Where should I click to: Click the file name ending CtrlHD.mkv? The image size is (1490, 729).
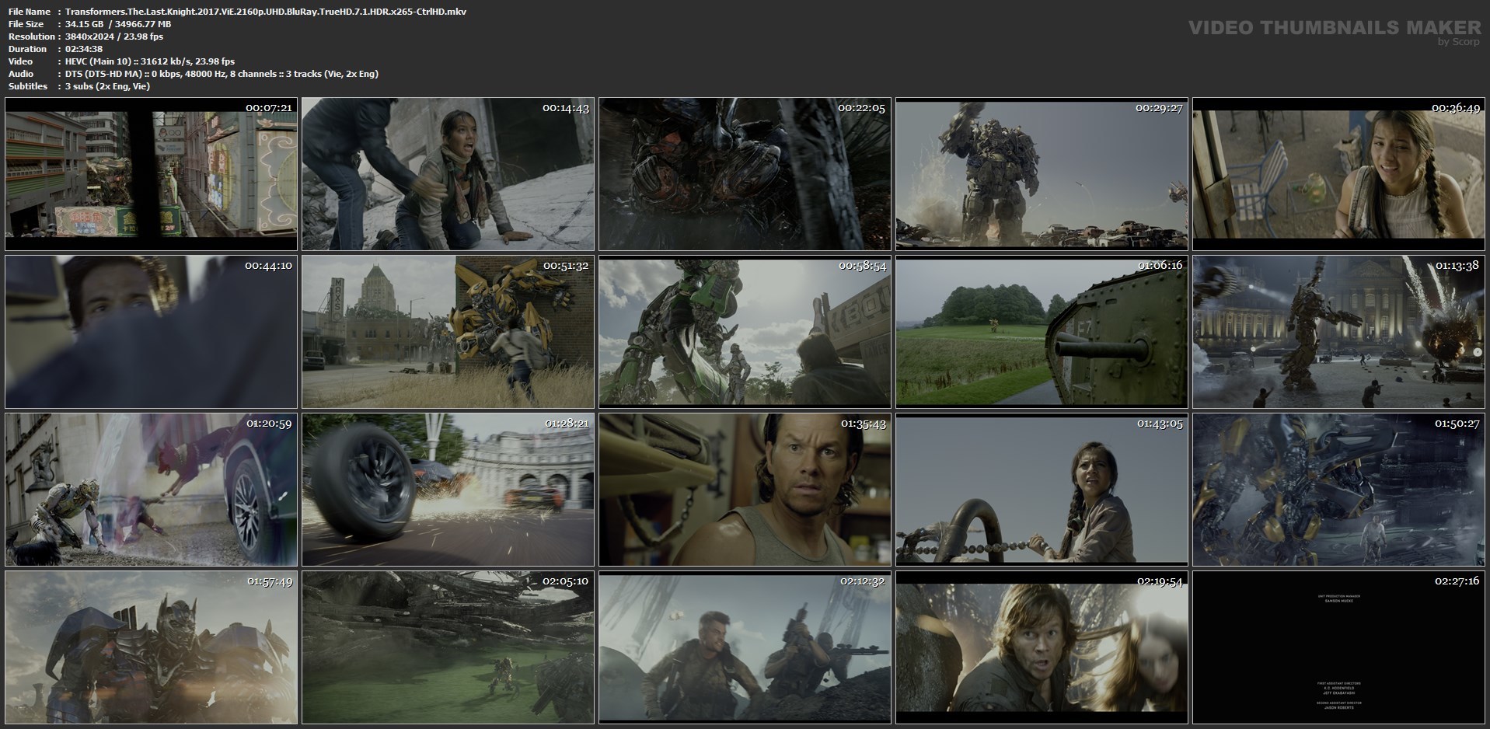[266, 12]
